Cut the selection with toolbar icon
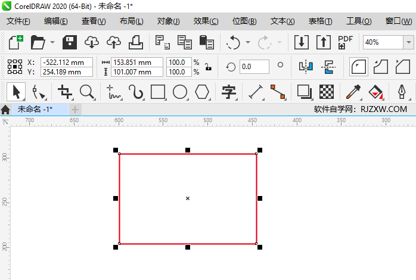Viewport: 416px width, 280px height. (x=162, y=42)
